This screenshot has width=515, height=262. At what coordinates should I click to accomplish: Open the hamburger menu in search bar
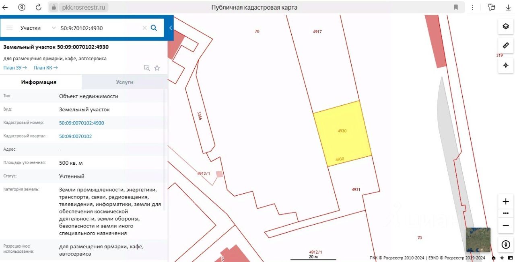[x=10, y=28]
